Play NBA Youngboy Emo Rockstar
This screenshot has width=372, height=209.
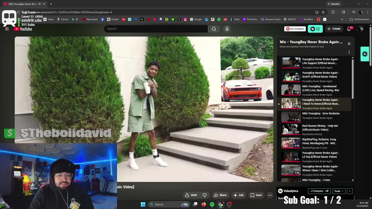point(316,117)
